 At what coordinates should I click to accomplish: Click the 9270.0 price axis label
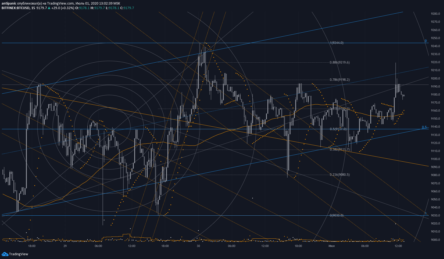pyautogui.click(x=435, y=22)
